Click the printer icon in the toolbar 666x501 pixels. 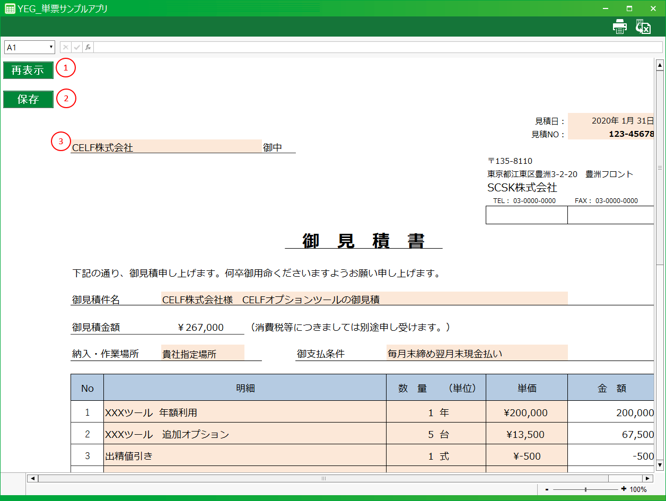pyautogui.click(x=620, y=27)
